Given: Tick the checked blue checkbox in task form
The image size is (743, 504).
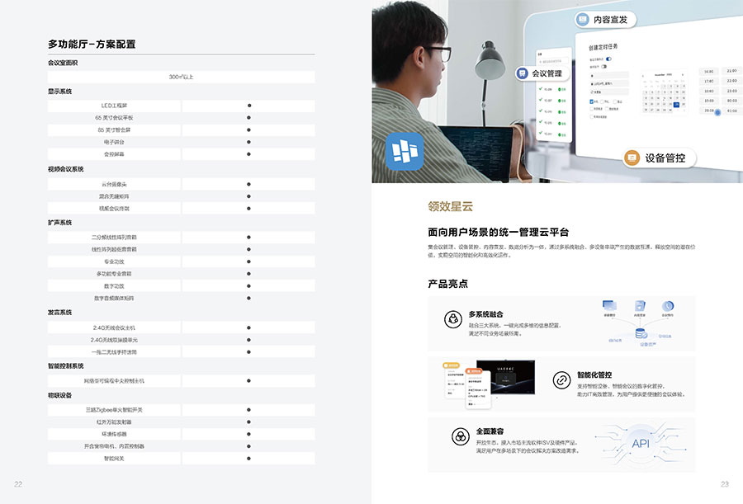Looking at the screenshot, I should [592, 101].
